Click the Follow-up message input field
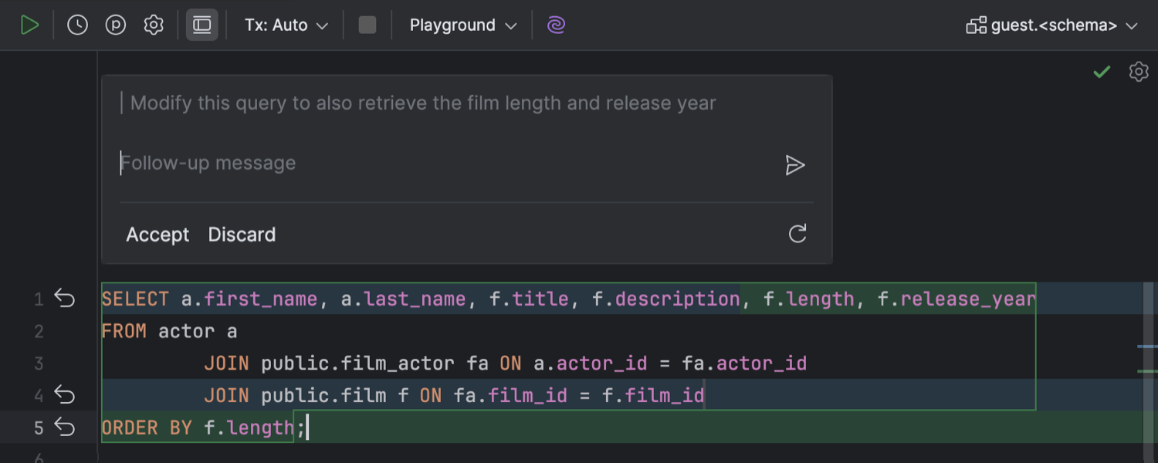 click(x=309, y=163)
